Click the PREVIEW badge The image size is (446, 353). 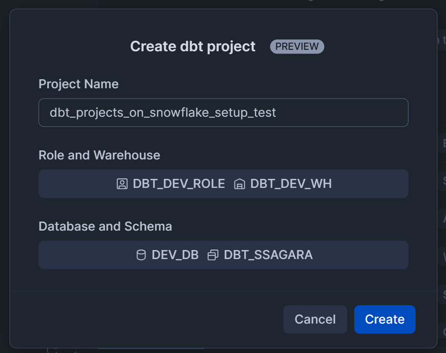(x=297, y=46)
